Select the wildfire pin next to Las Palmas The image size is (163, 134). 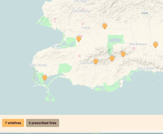tap(96, 61)
